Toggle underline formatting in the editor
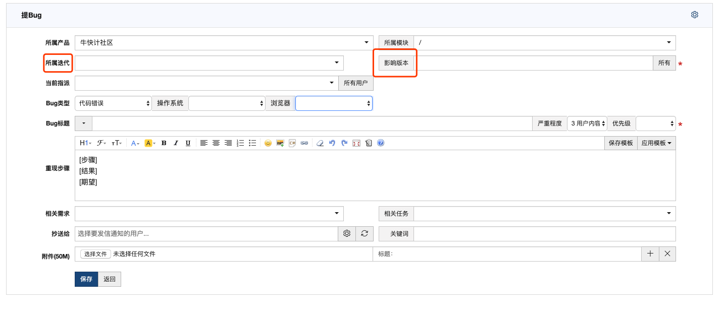The width and height of the screenshot is (725, 316). pos(188,143)
